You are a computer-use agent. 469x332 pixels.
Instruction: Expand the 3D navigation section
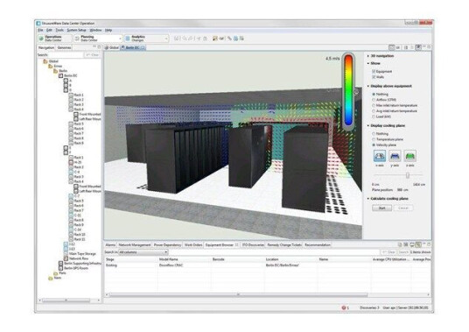(368, 56)
